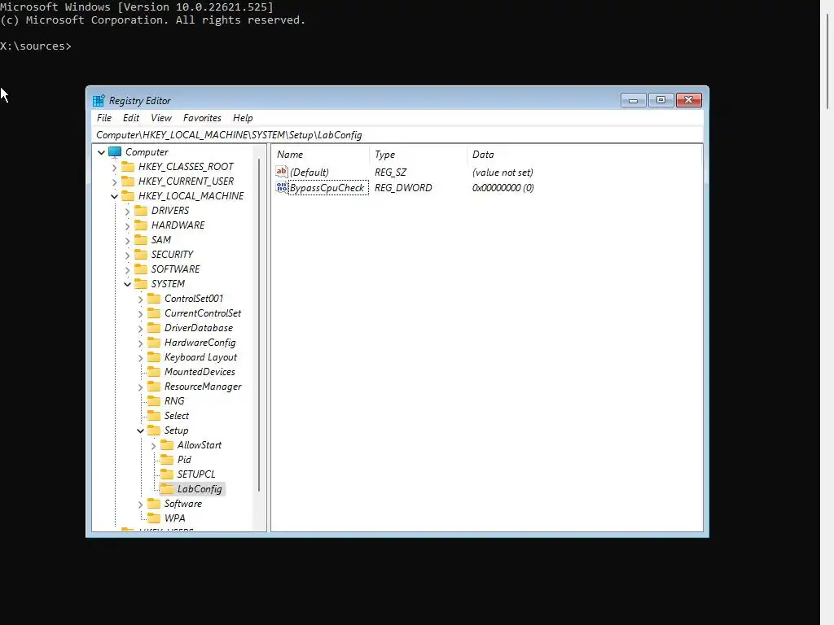Open the Help menu
The image size is (834, 625).
pyautogui.click(x=243, y=118)
